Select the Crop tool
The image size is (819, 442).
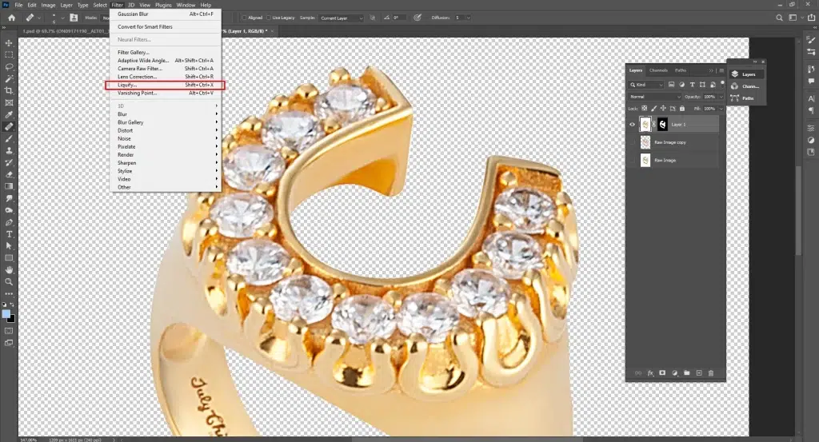click(9, 91)
